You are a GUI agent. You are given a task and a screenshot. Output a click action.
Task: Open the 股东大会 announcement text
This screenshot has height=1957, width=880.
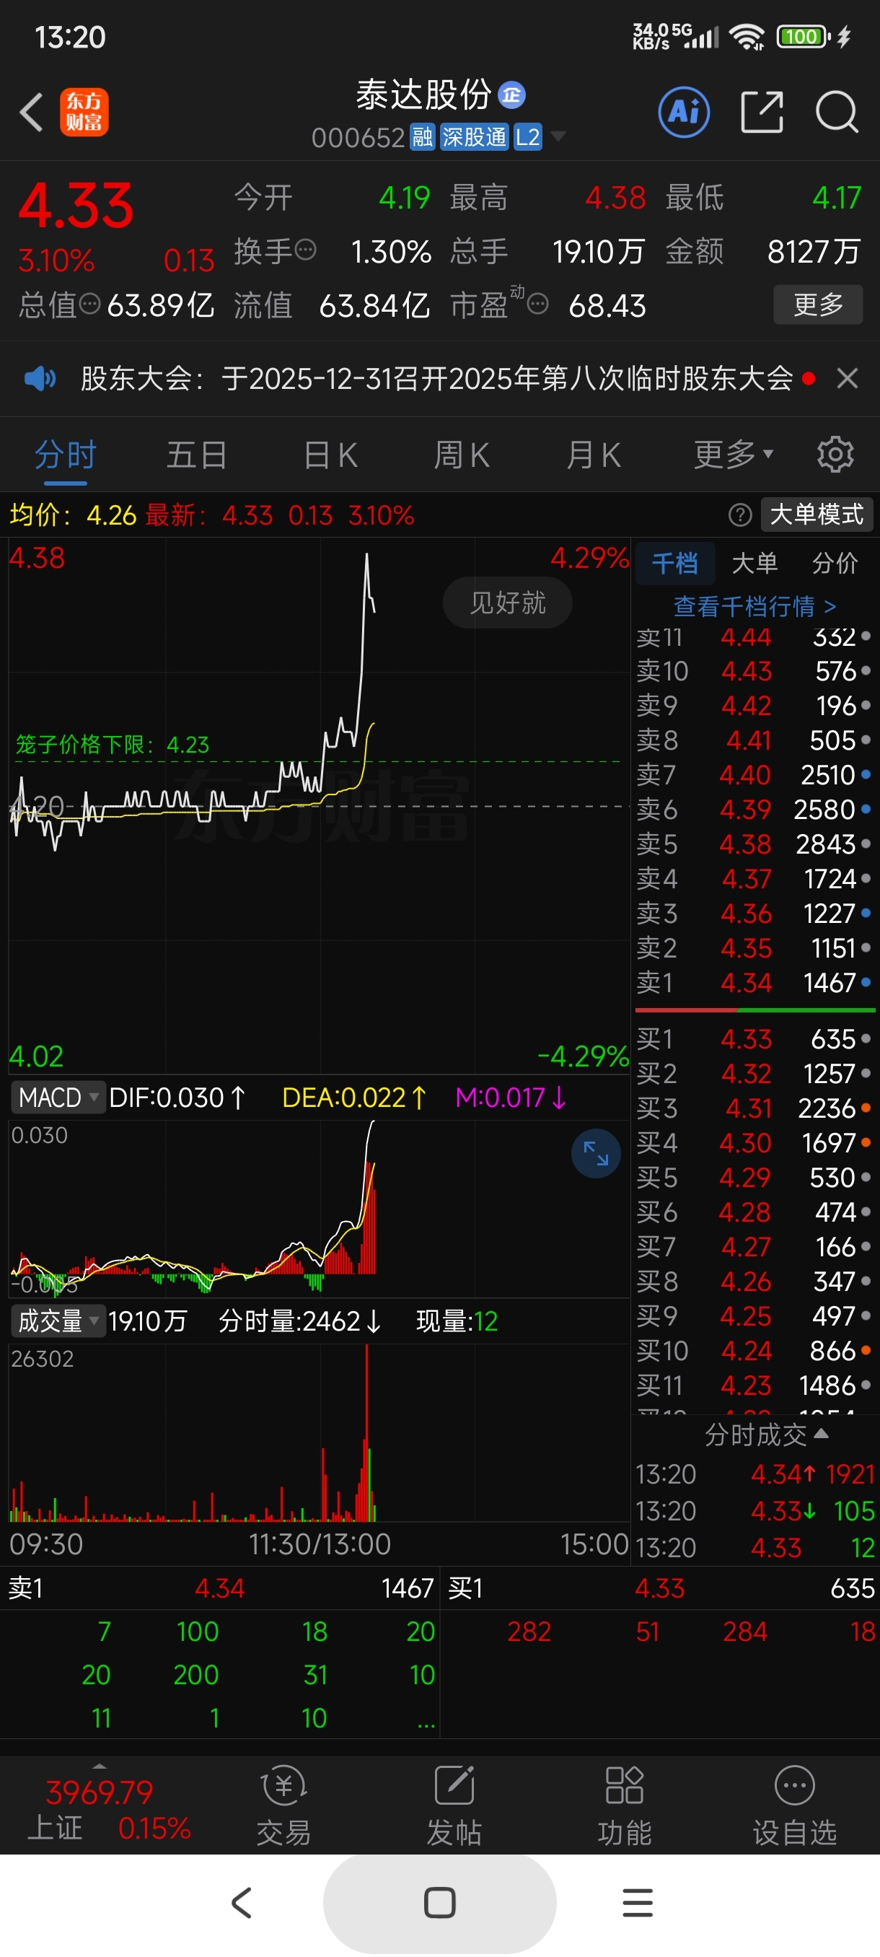[x=436, y=378]
